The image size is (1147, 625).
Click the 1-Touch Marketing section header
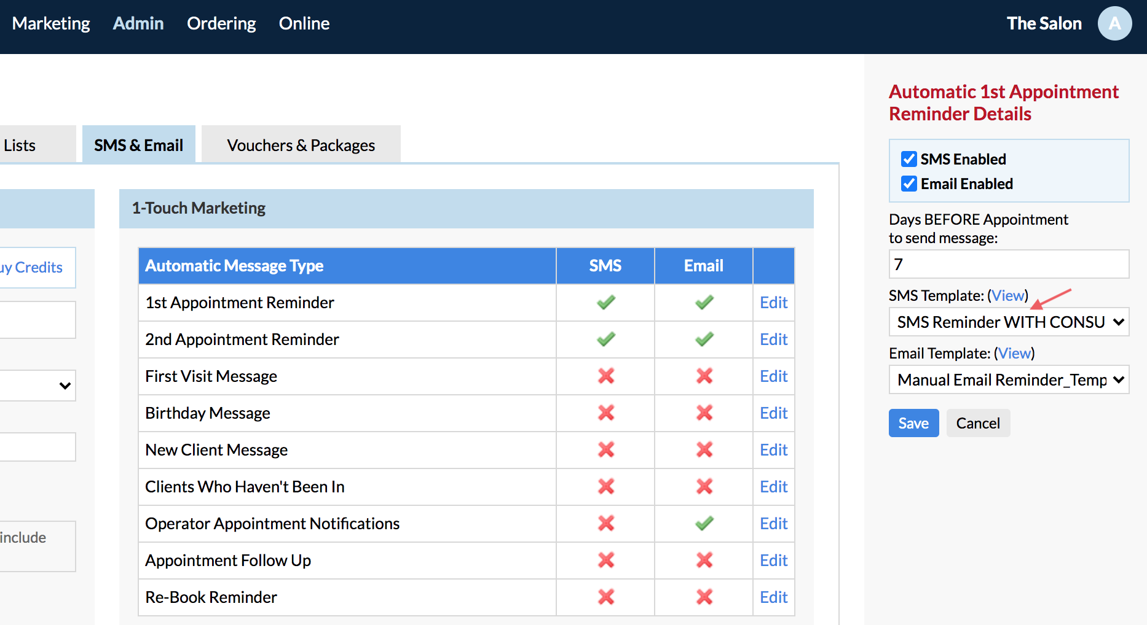tap(467, 209)
